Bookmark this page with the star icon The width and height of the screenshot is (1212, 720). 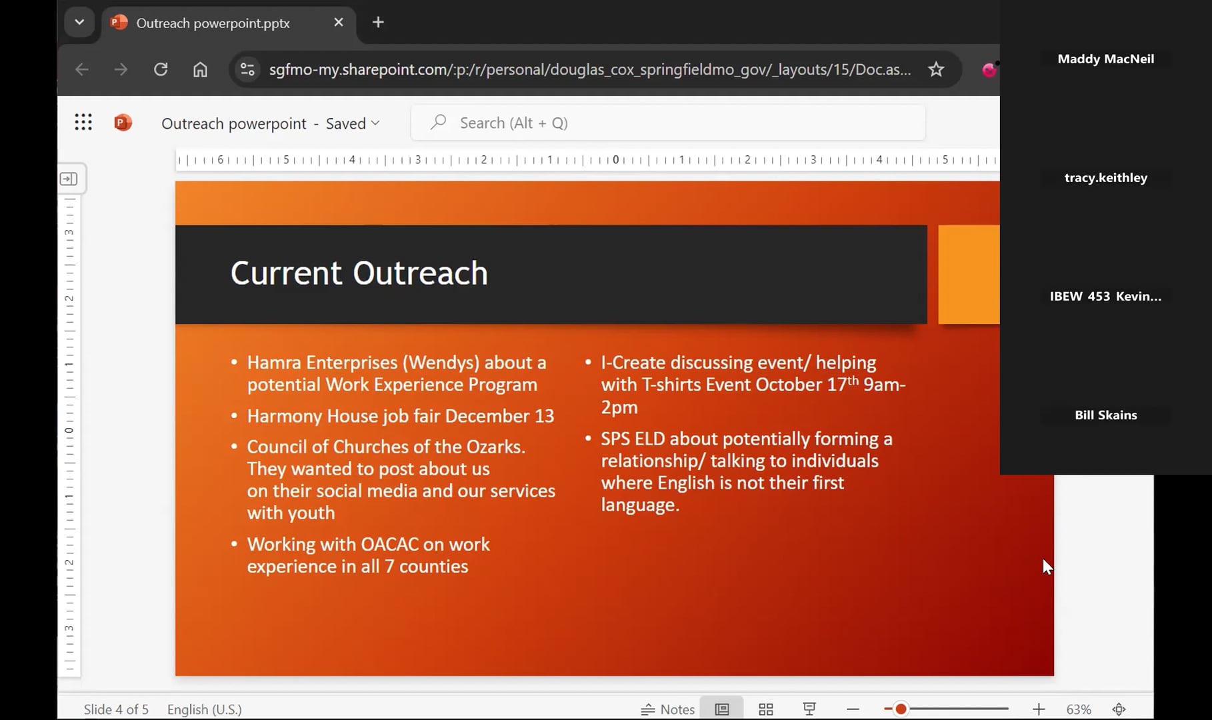(x=936, y=69)
